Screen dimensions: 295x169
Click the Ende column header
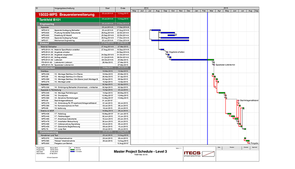click(123, 9)
